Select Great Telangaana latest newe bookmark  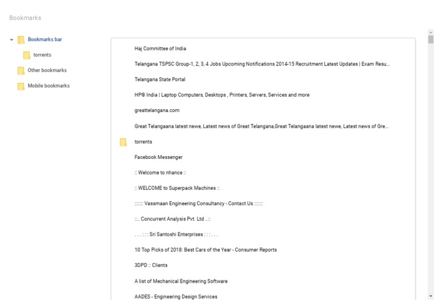point(262,126)
